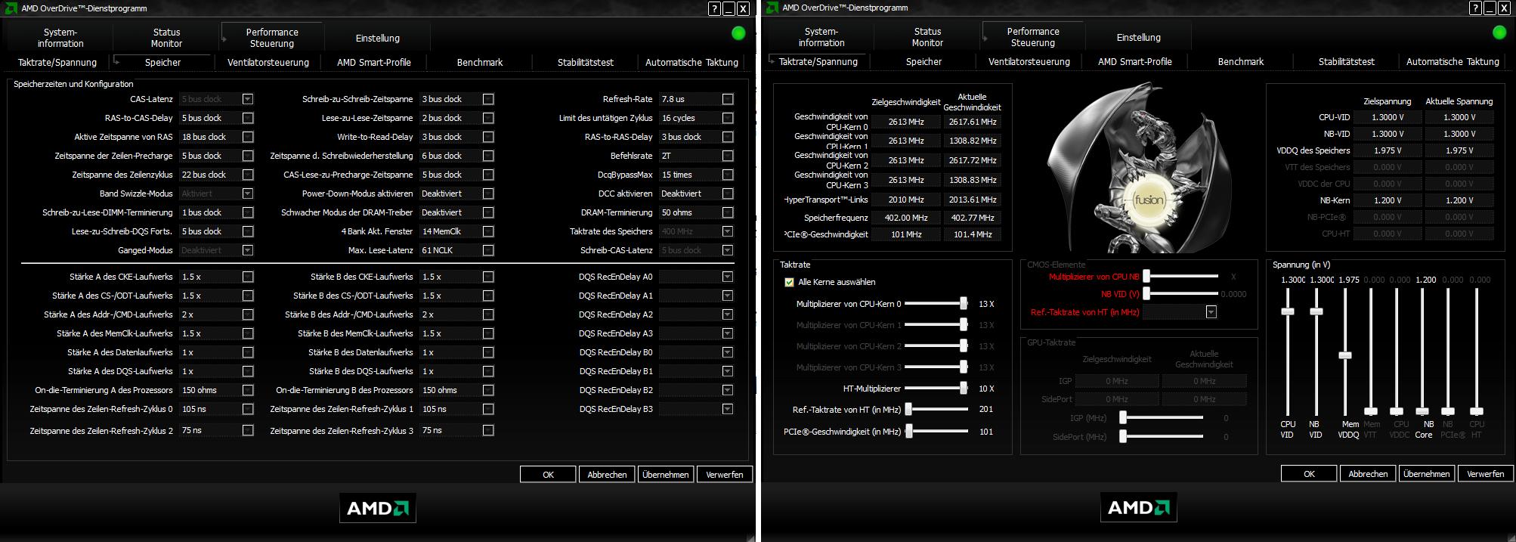The image size is (1516, 542).
Task: Click the fusion dragon emblem image
Action: click(1138, 168)
